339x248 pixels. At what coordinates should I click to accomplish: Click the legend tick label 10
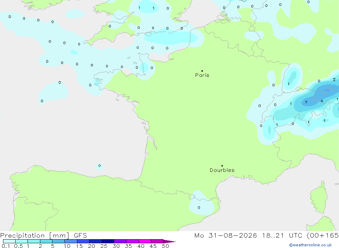[x=67, y=246]
